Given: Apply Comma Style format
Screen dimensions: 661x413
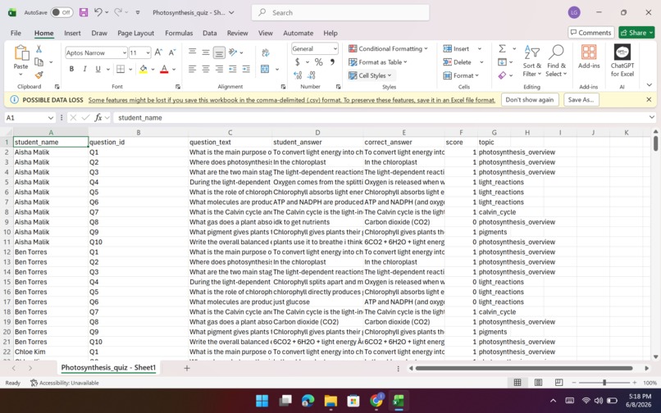Looking at the screenshot, I should (332, 62).
